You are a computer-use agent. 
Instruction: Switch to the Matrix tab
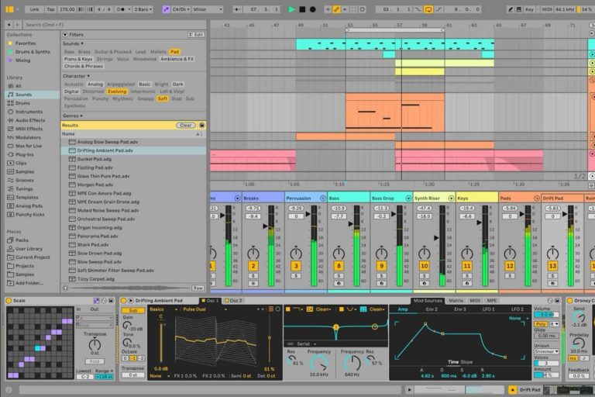456,300
